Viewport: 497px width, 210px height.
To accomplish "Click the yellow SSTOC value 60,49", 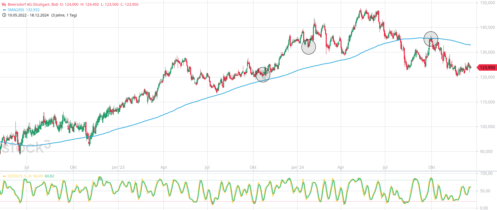I will 38,175.
